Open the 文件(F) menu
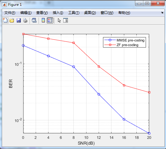This screenshot has height=149, width=166. 10,13
